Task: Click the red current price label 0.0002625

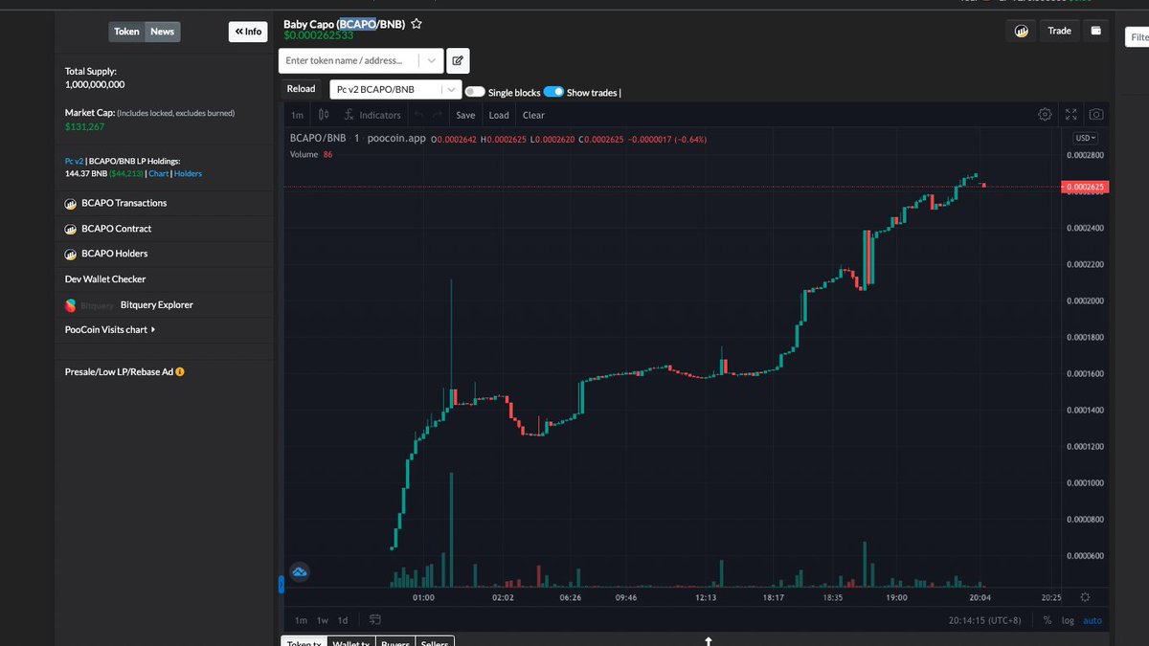Action: [x=1084, y=187]
